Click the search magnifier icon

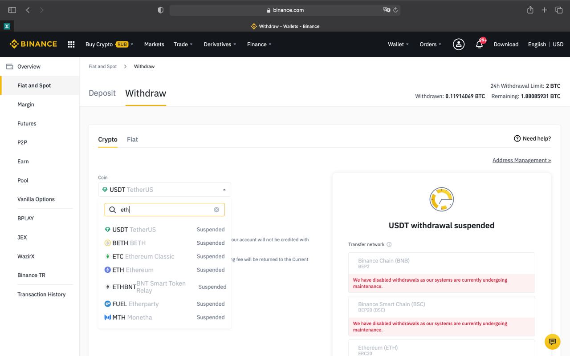point(113,210)
